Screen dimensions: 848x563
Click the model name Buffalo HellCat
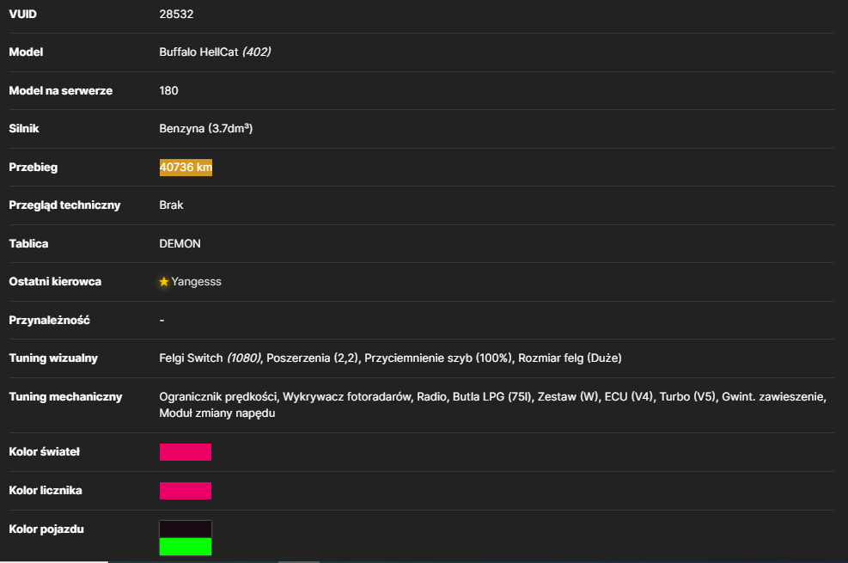tap(198, 52)
